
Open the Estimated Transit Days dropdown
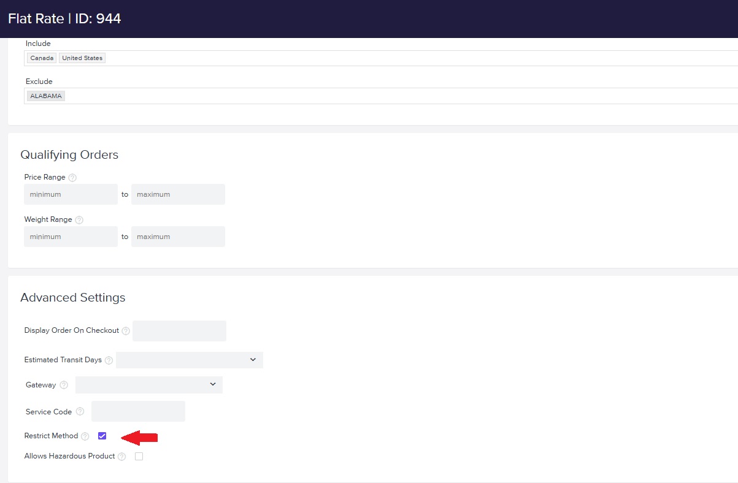(x=189, y=360)
